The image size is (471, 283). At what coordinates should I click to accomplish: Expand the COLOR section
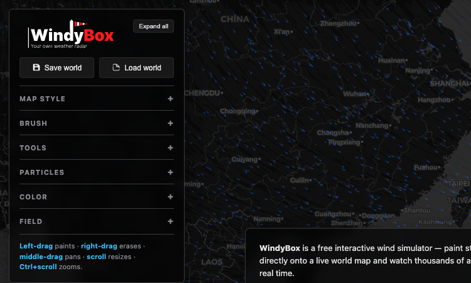[97, 197]
